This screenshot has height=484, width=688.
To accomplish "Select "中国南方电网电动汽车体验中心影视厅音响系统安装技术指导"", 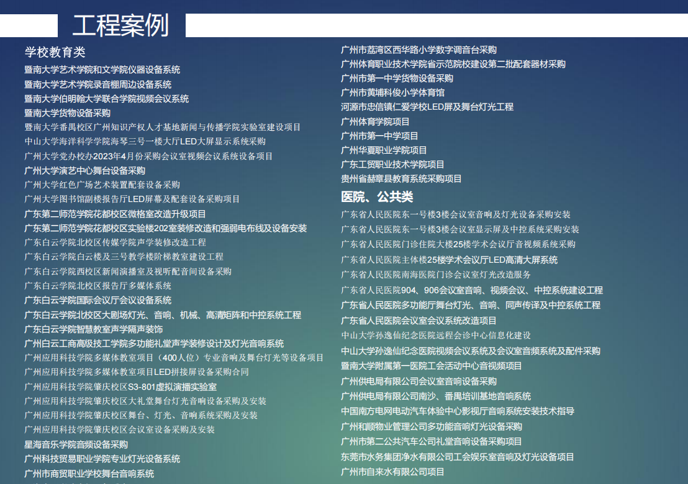I will [x=458, y=411].
